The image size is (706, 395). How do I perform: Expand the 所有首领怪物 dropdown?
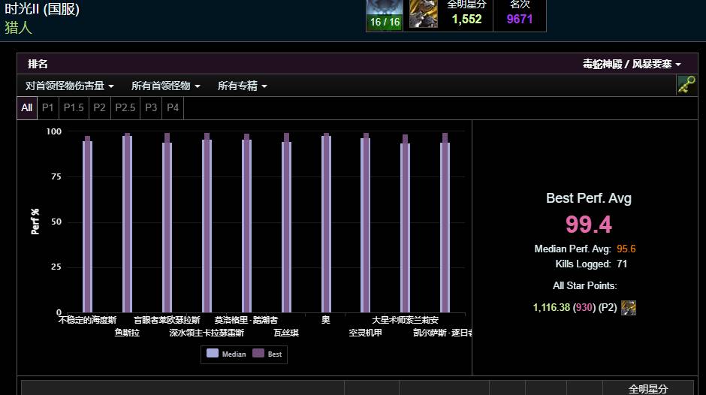coord(165,86)
